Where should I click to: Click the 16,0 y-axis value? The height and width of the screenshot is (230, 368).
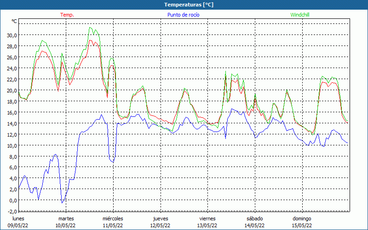tap(12, 112)
